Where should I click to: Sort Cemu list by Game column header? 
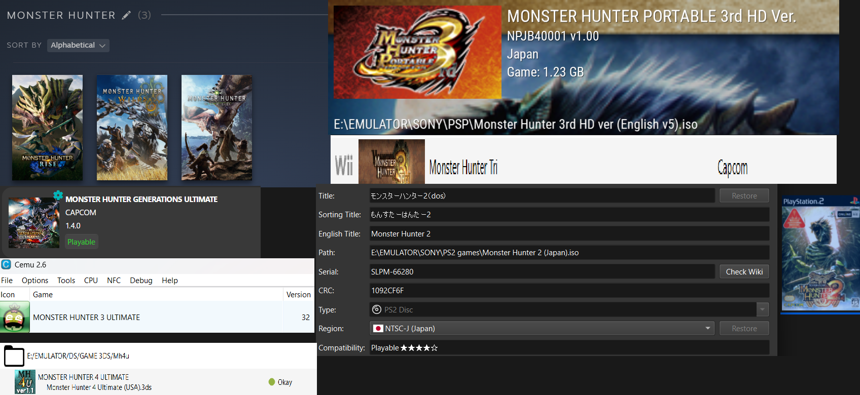pos(156,295)
